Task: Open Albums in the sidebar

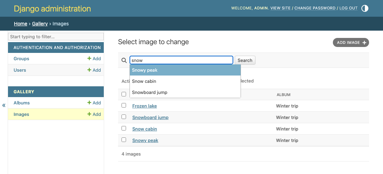Action: 22,103
